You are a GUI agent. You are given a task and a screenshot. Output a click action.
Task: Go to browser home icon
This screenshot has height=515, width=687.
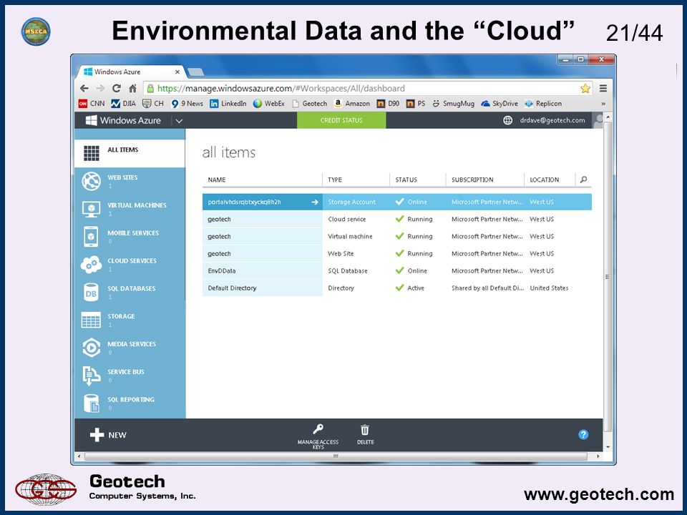(x=133, y=89)
